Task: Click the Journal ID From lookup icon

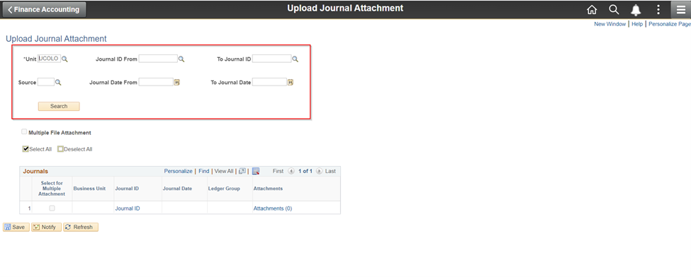Action: 181,59
